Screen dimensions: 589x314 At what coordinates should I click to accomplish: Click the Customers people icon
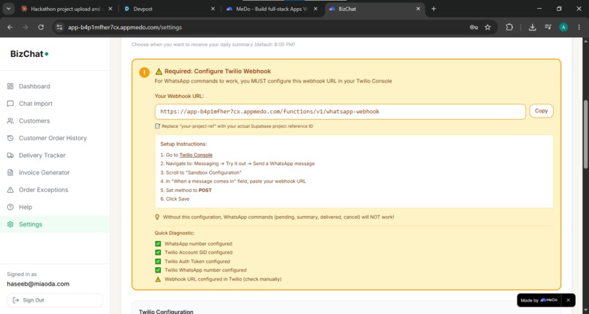click(10, 120)
